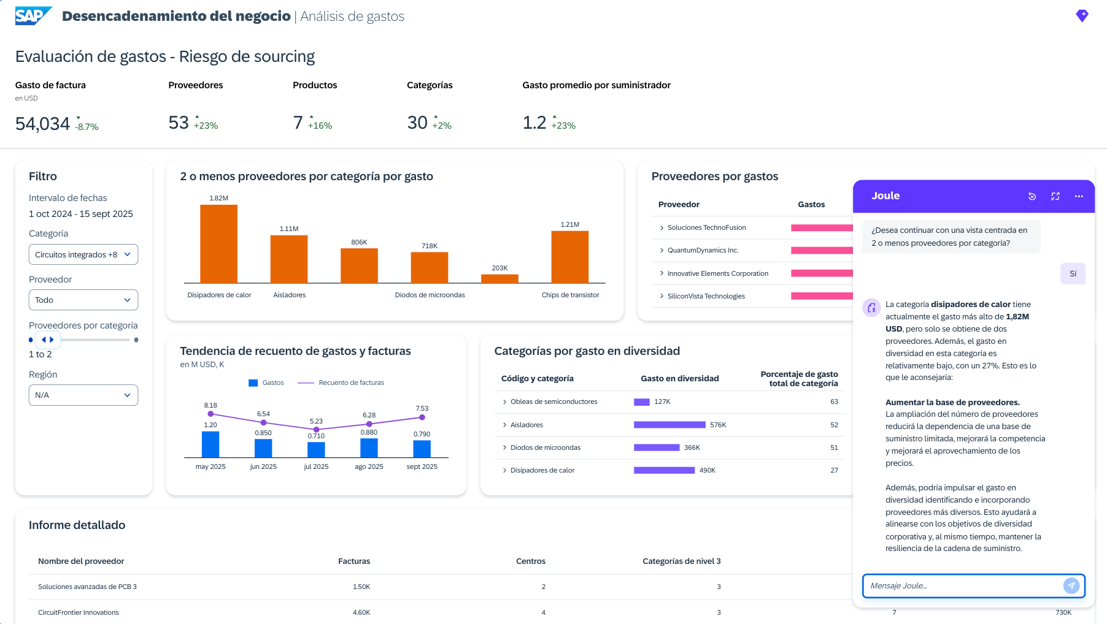The image size is (1107, 624).
Task: Expand the Soluciones TechnoFusion row
Action: 661,227
